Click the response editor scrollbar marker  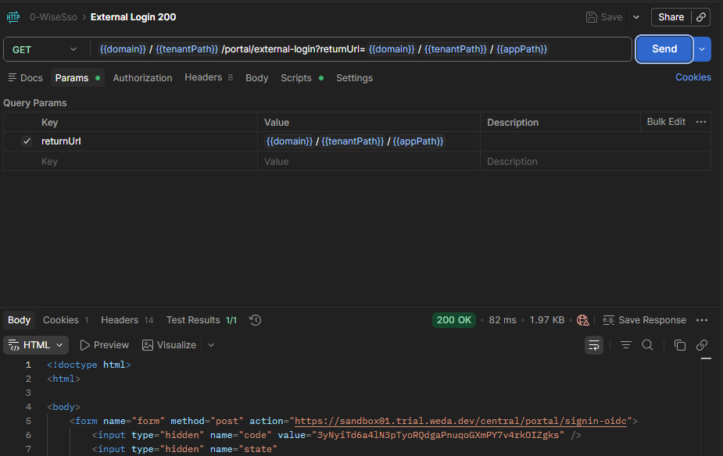[x=706, y=358]
